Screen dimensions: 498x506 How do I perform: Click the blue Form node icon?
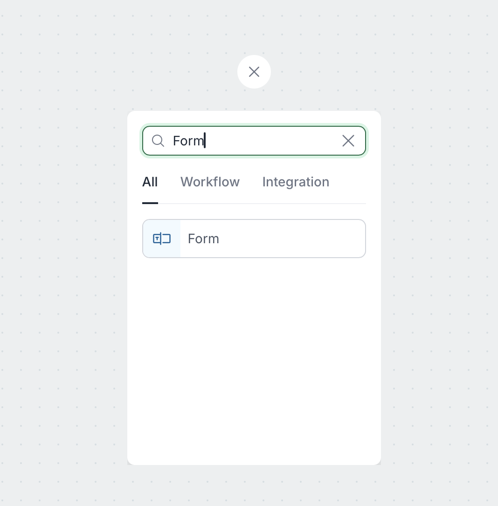(162, 239)
